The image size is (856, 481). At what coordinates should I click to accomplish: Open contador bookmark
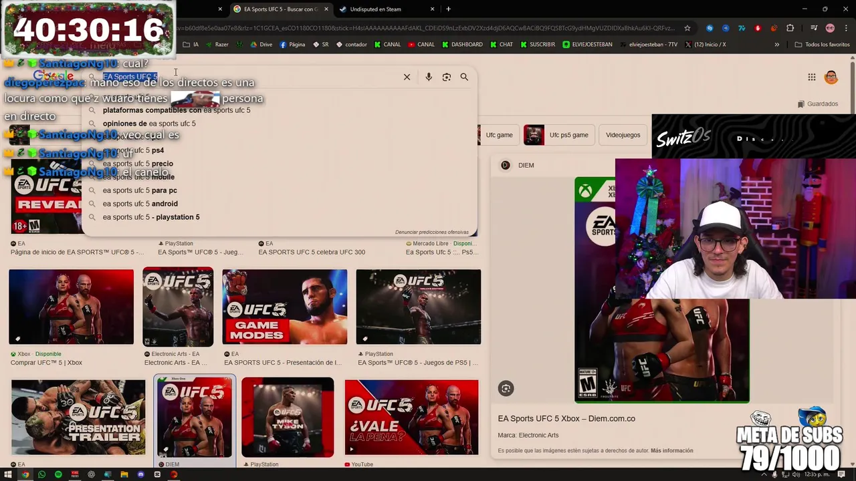tap(351, 45)
